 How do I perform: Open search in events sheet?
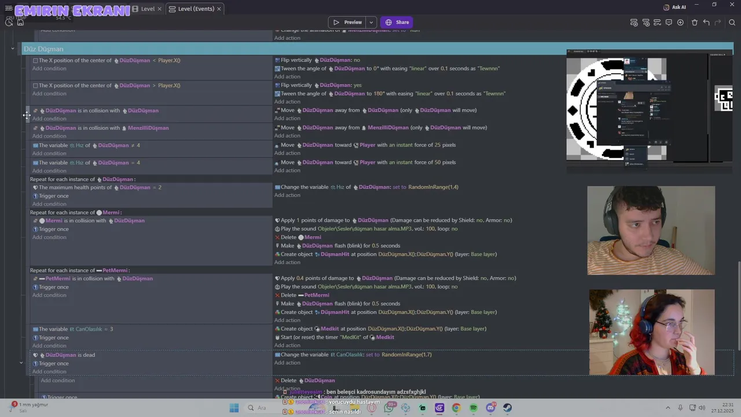tap(732, 23)
